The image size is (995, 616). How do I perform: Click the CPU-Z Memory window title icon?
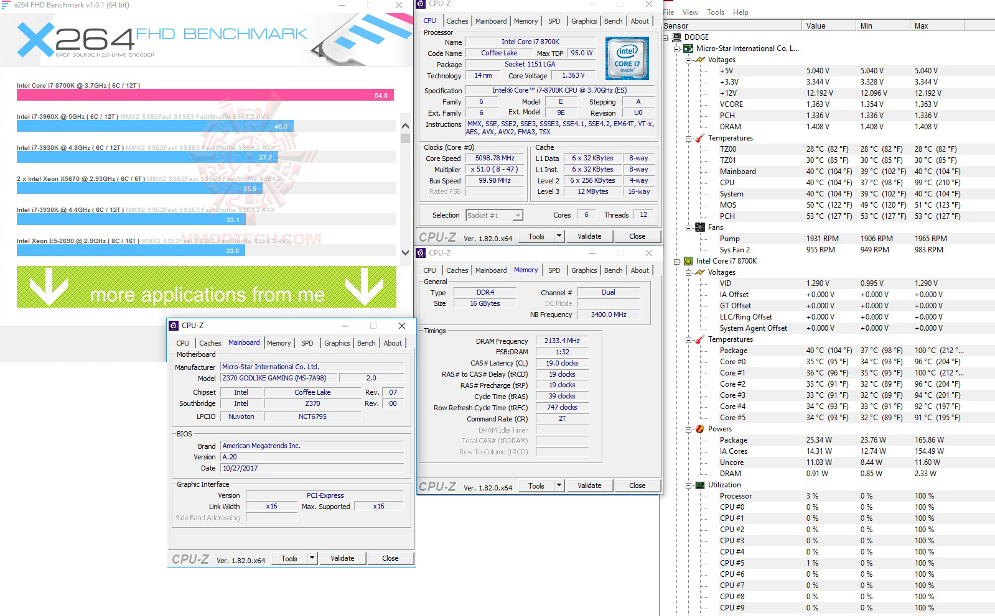[421, 253]
